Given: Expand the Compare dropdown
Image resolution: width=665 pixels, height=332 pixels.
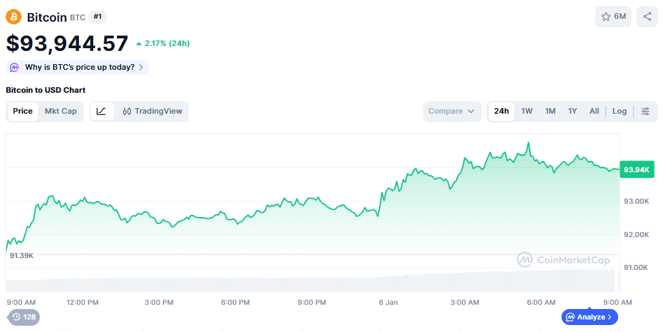Looking at the screenshot, I should [452, 112].
